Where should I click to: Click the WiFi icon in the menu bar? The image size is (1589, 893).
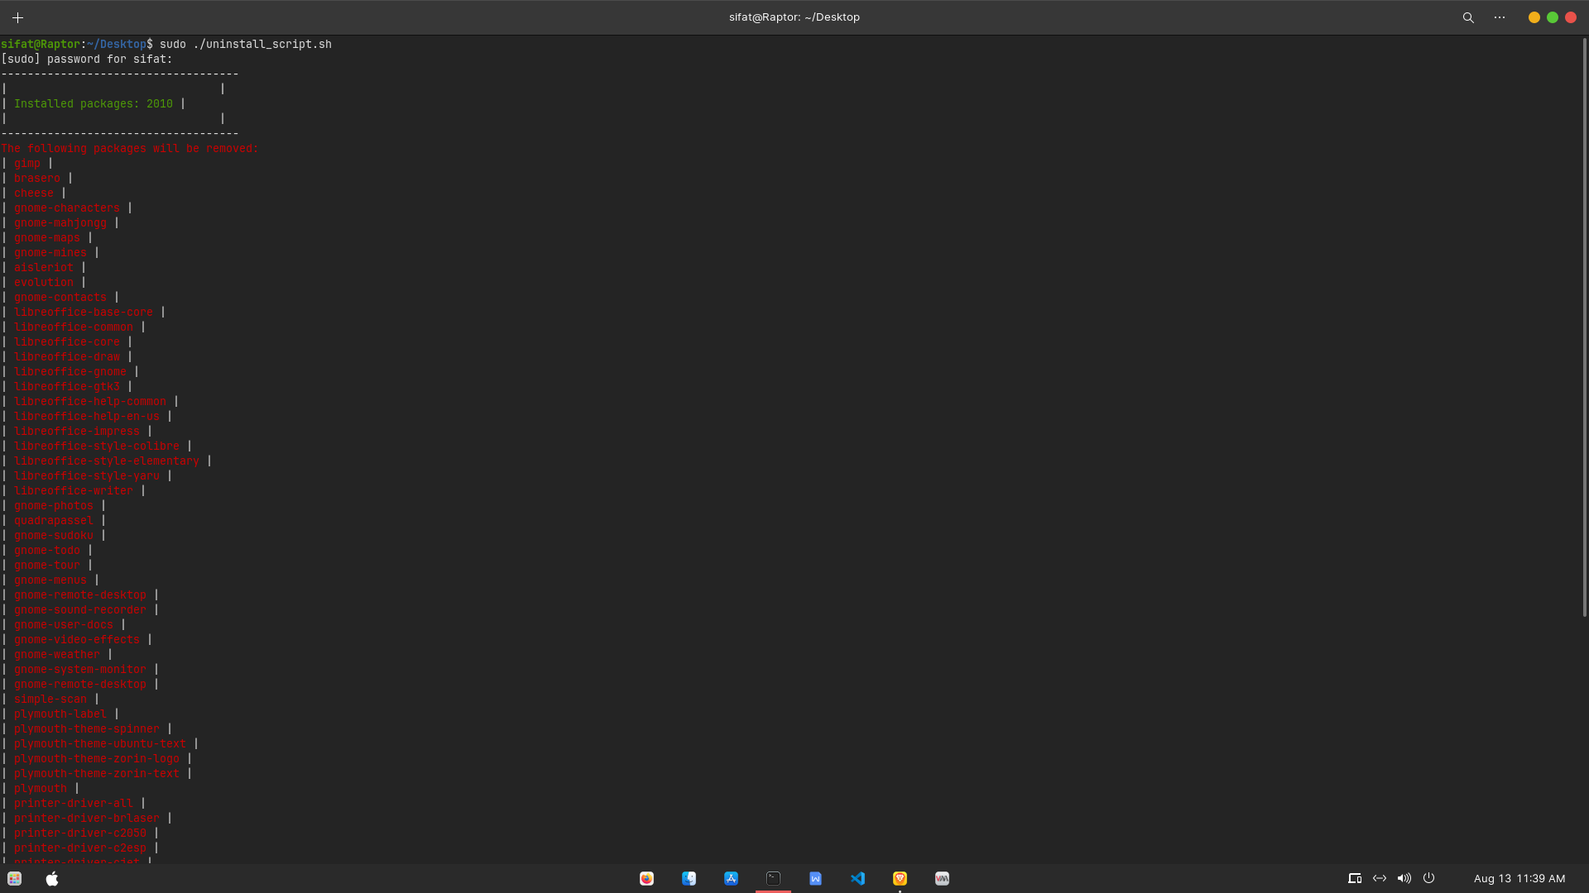(x=1380, y=878)
